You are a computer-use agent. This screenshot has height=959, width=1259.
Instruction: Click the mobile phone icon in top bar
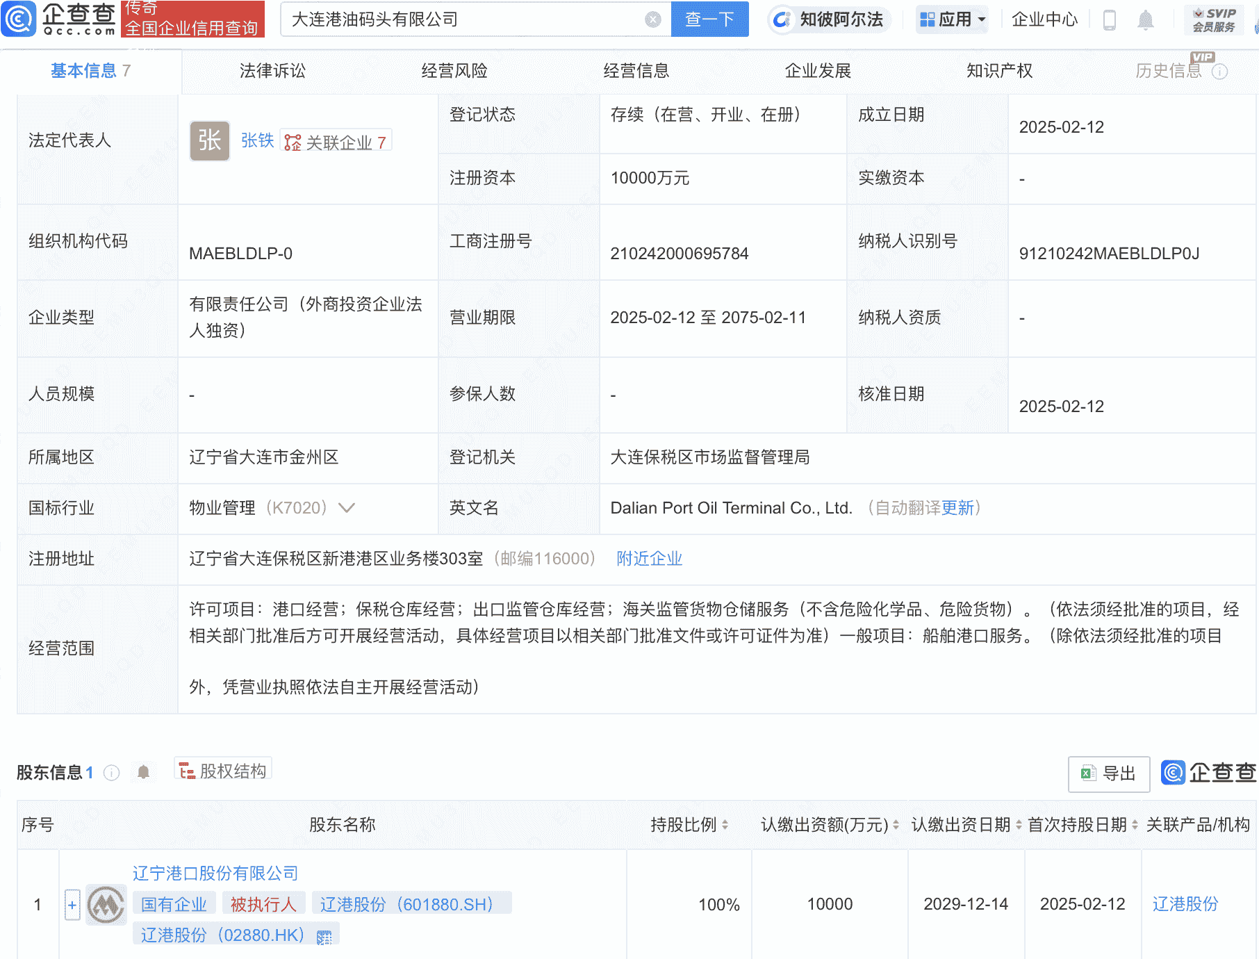(x=1110, y=19)
